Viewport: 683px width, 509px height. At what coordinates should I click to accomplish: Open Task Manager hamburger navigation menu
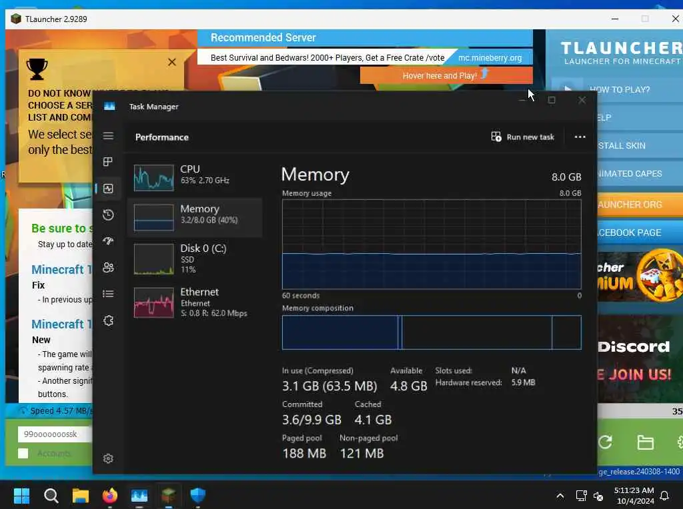click(x=109, y=136)
